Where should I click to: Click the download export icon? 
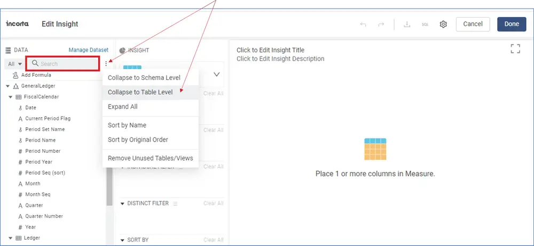[x=406, y=24]
